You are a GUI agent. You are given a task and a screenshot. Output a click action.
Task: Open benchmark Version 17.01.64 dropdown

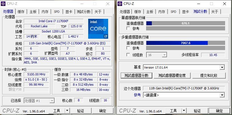(x=222, y=67)
